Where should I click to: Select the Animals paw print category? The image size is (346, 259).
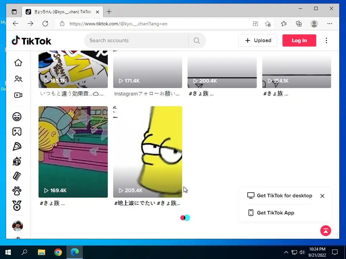pyautogui.click(x=17, y=191)
